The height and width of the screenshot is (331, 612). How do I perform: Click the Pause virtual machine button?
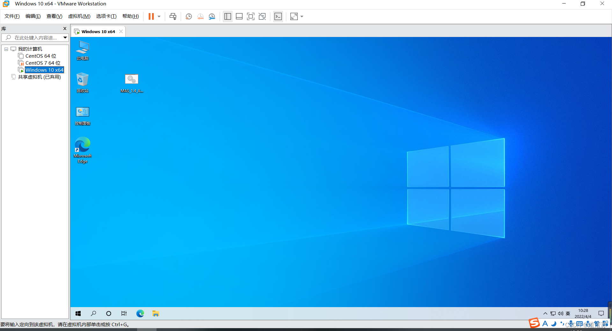pos(151,17)
